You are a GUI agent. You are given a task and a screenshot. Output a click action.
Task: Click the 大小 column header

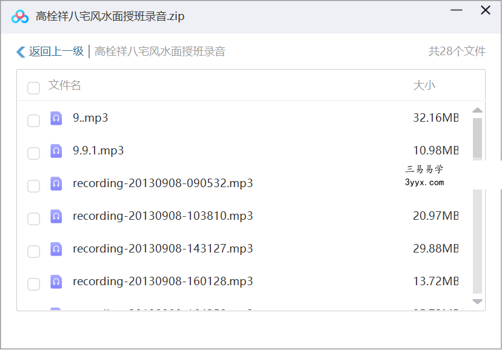coord(424,85)
